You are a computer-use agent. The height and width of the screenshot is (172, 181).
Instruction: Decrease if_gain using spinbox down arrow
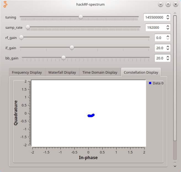pyautogui.click(x=167, y=49)
